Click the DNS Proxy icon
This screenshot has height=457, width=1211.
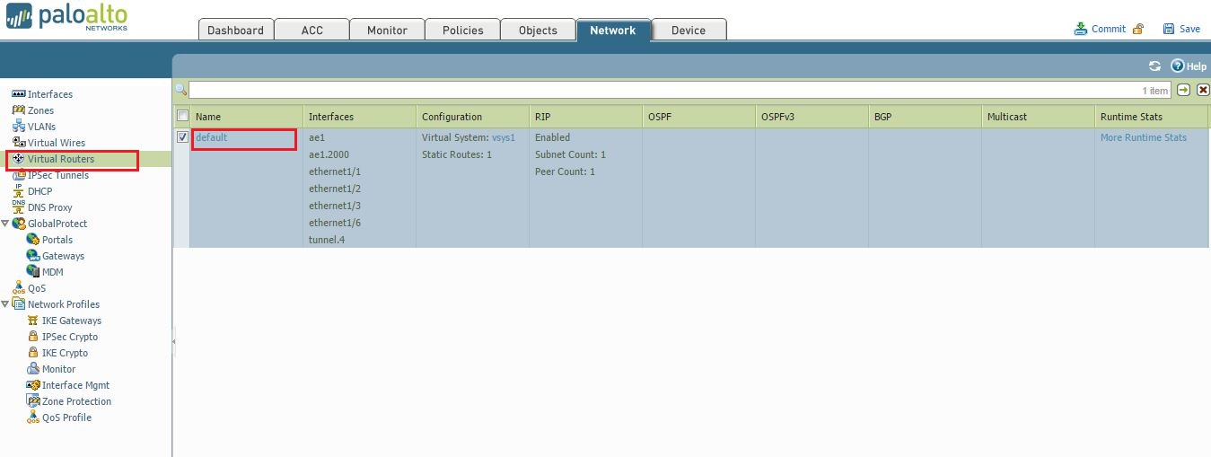point(19,207)
